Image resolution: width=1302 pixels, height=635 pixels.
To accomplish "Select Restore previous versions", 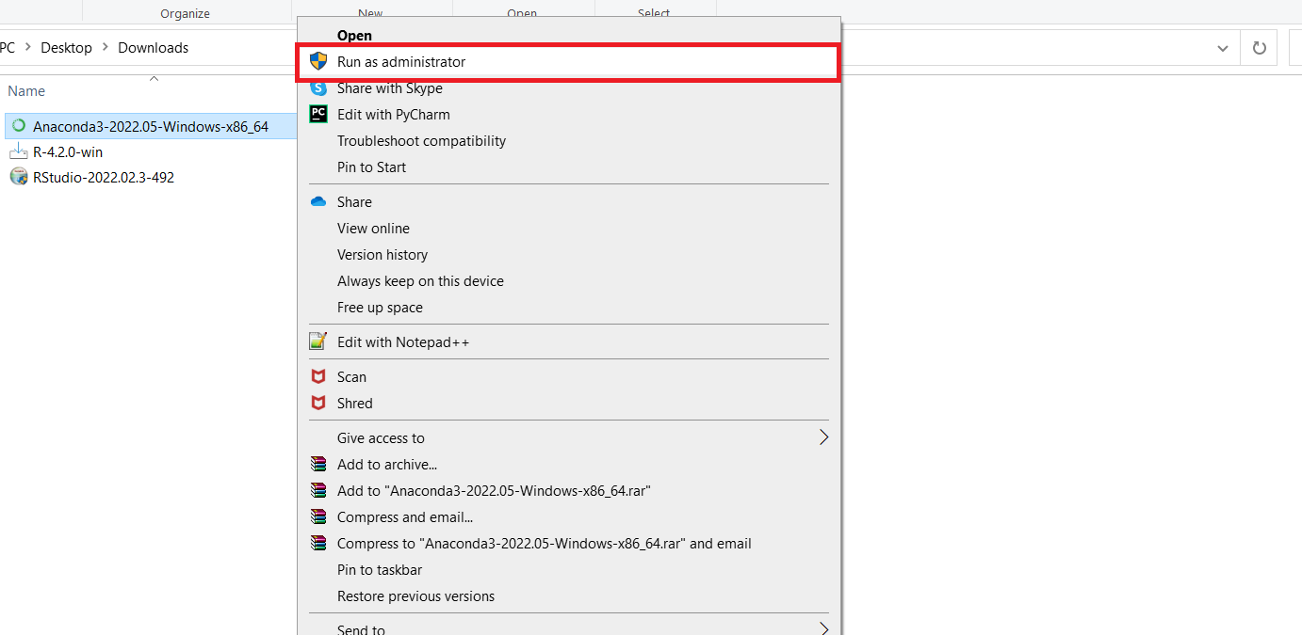I will click(x=415, y=596).
